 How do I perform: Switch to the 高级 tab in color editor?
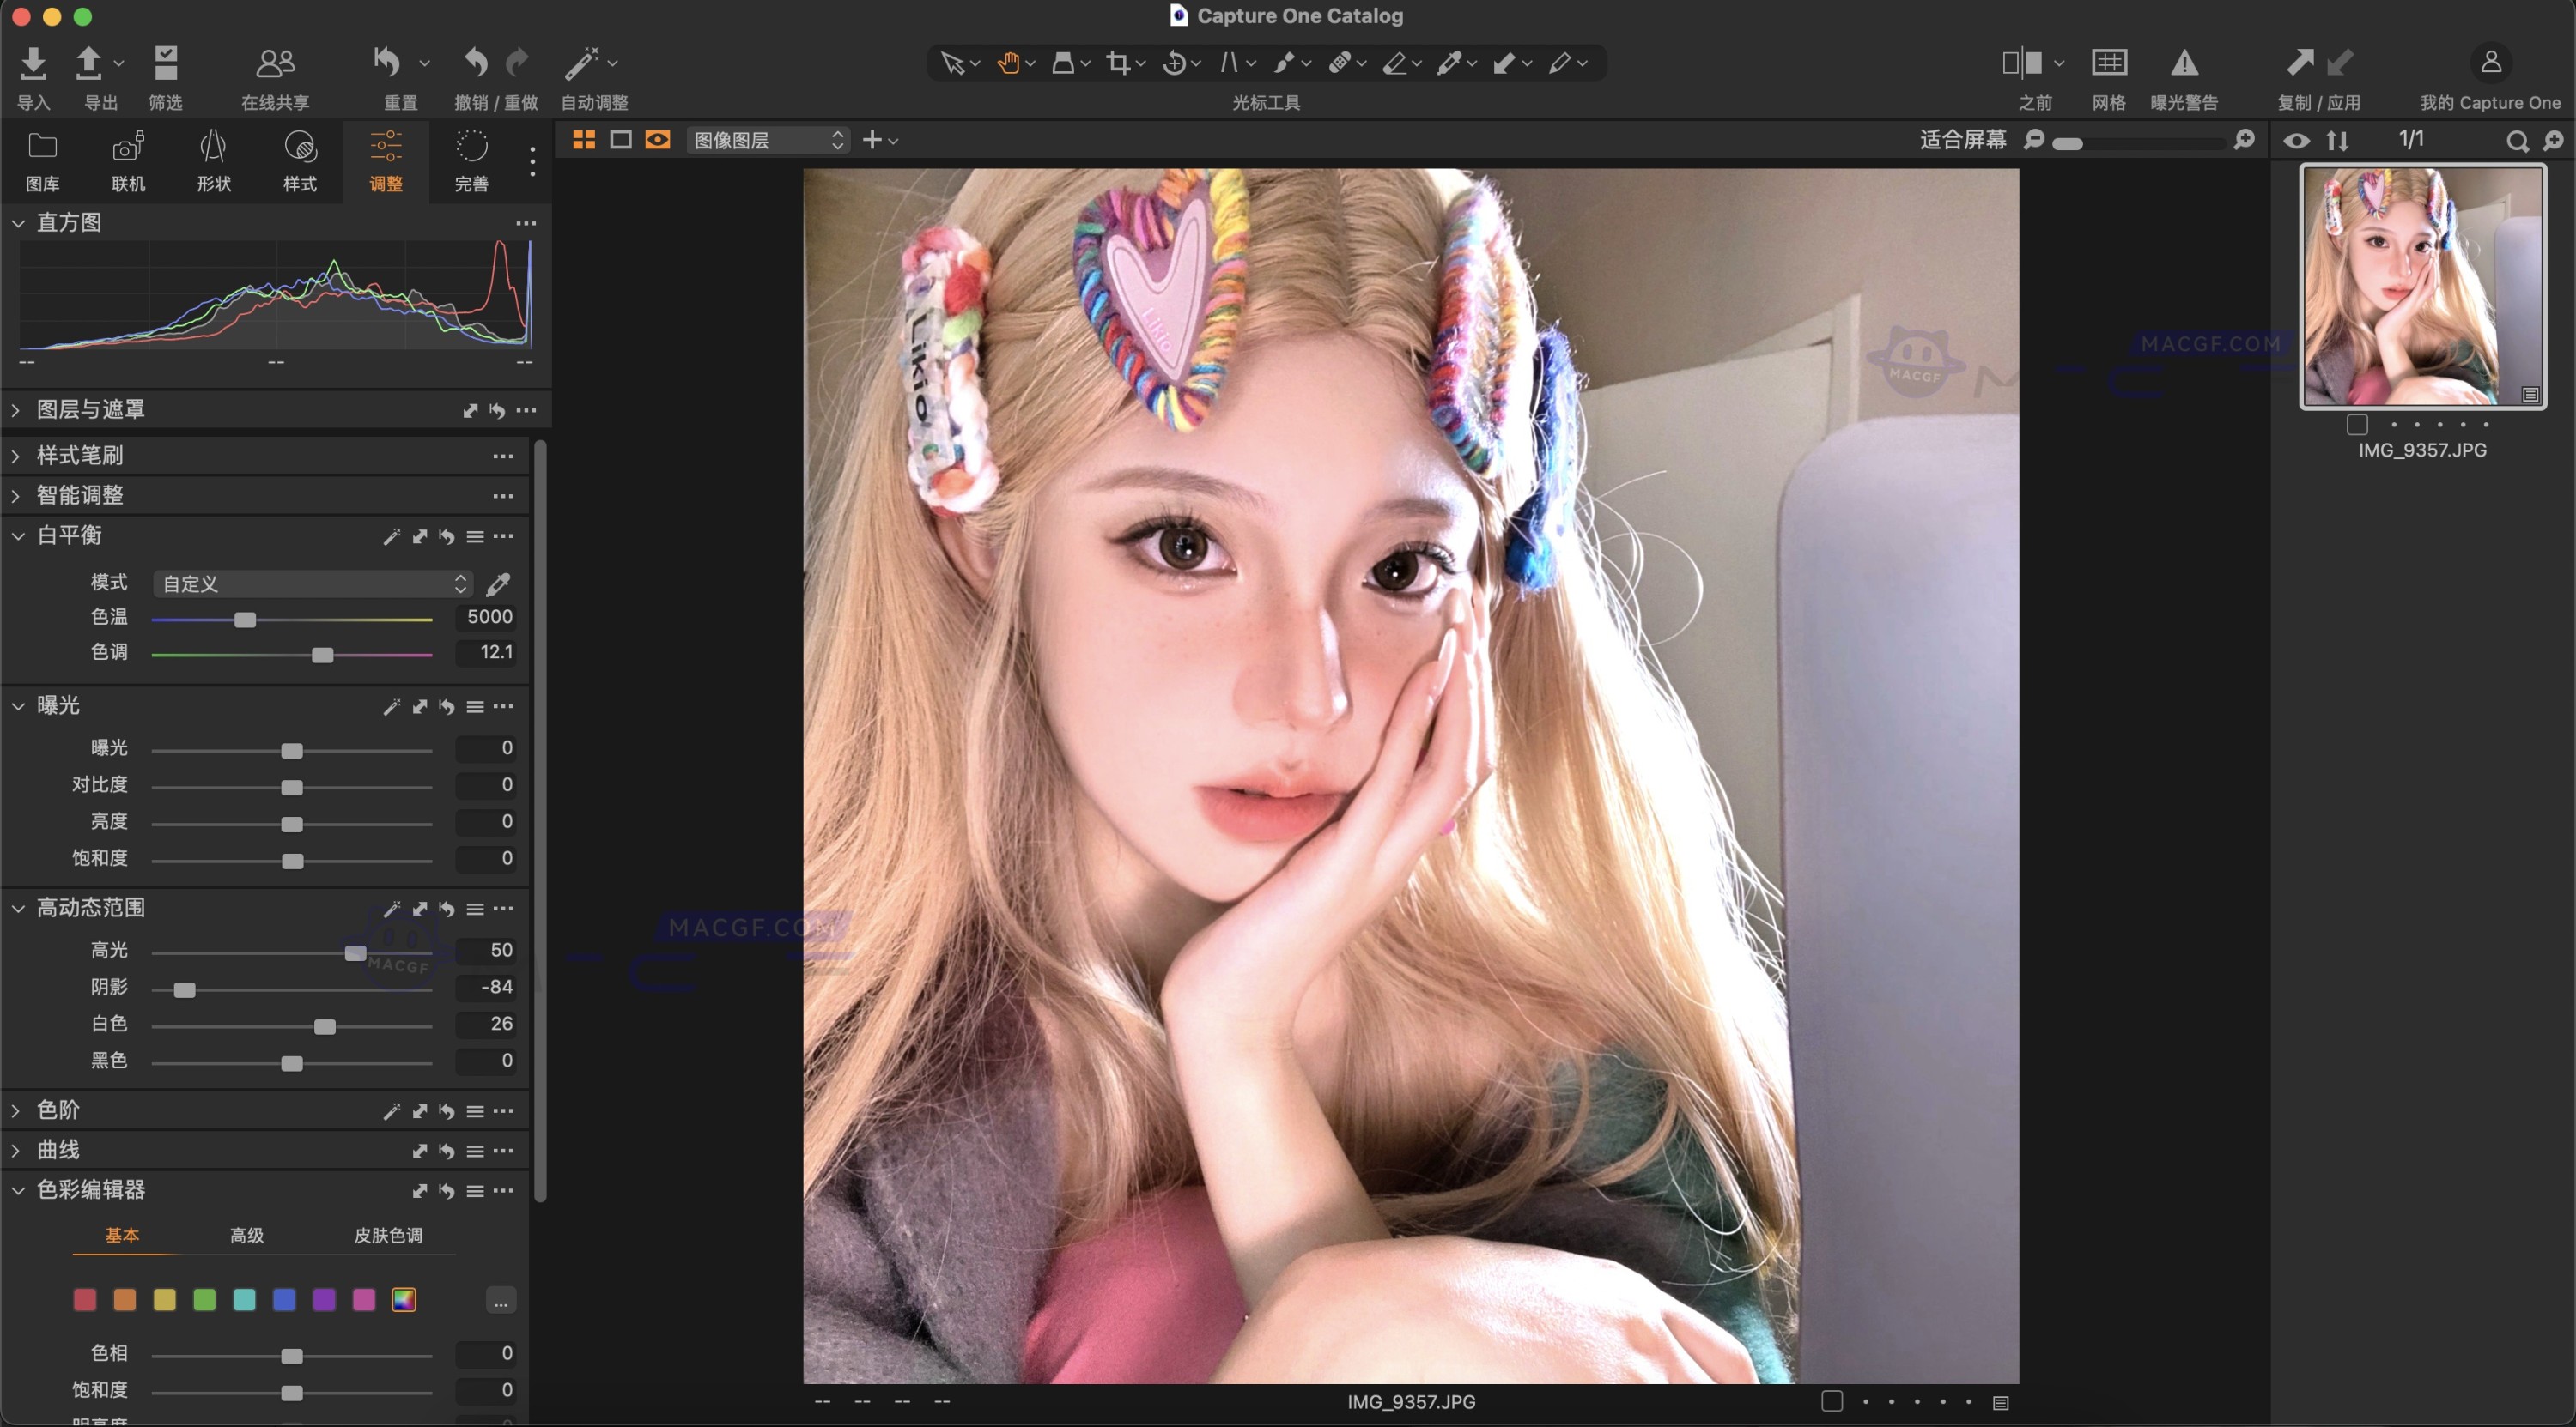(x=246, y=1235)
